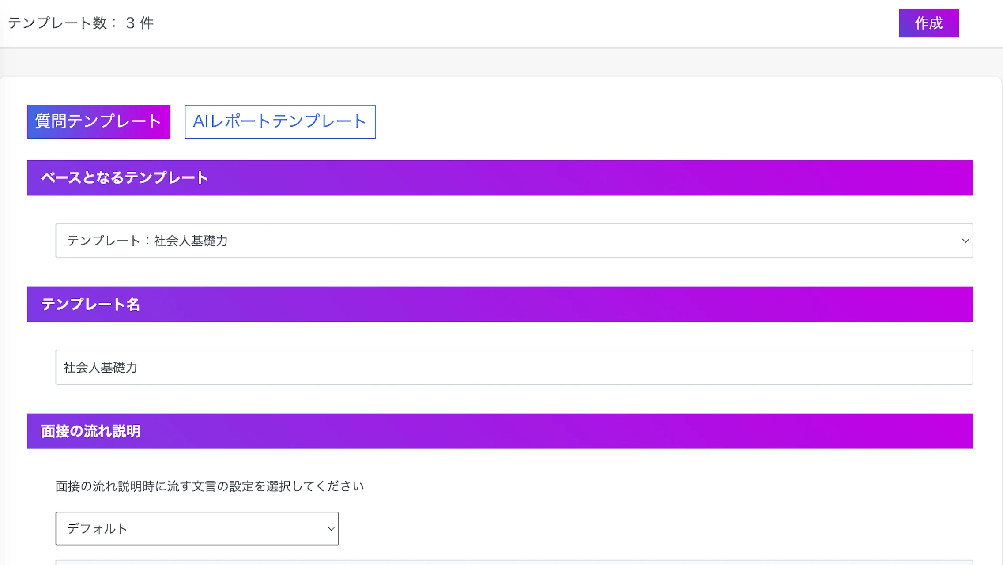Click the 面接の流れ説明 section header
Image resolution: width=1003 pixels, height=565 pixels.
coord(500,431)
